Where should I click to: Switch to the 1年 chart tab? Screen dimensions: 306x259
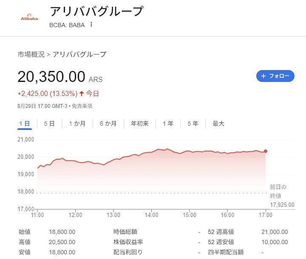(168, 124)
